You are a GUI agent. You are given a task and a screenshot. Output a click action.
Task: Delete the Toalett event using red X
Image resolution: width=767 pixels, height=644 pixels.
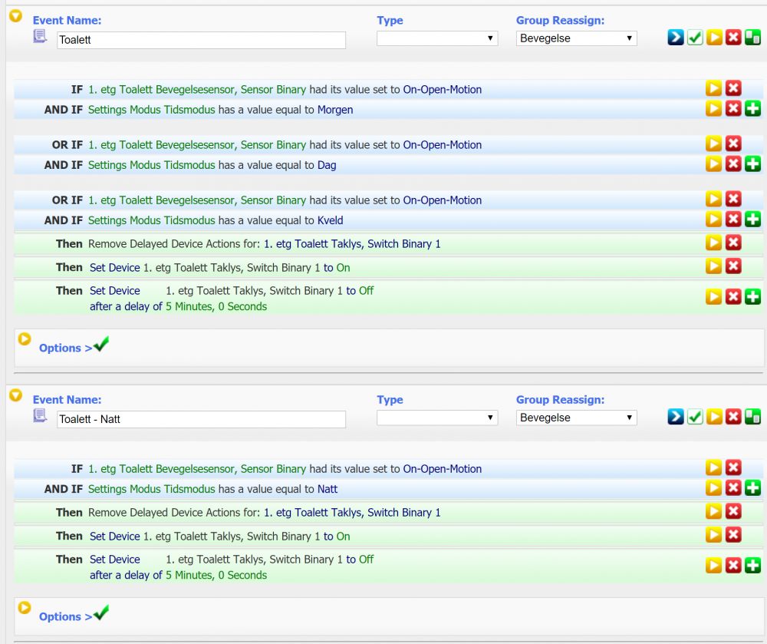tap(733, 38)
